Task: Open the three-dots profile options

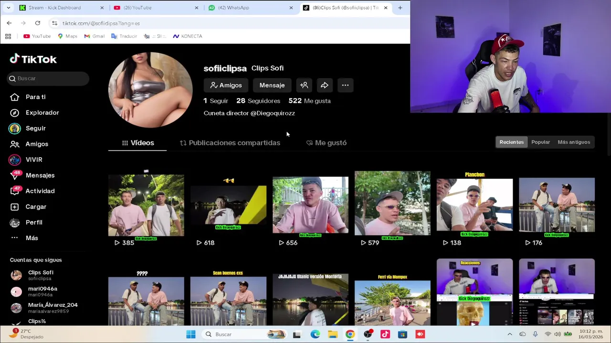Action: click(345, 85)
